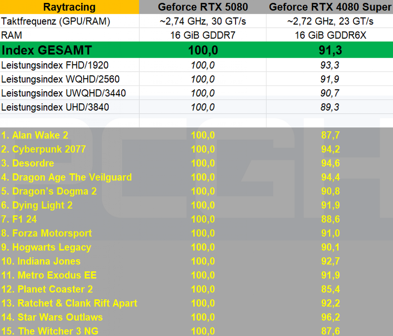Select 5. Dragon's Dogma 2 row
The width and height of the screenshot is (393, 336).
(196, 191)
